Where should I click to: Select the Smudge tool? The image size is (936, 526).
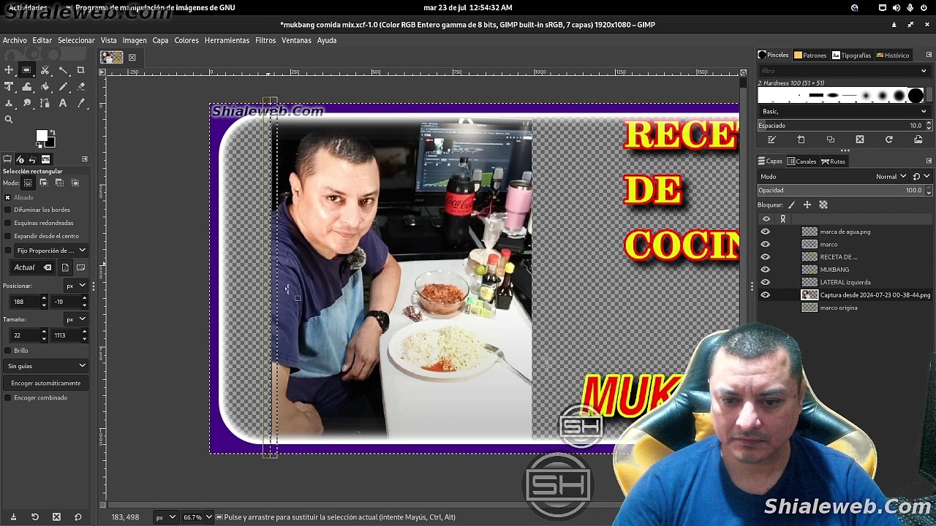27,104
